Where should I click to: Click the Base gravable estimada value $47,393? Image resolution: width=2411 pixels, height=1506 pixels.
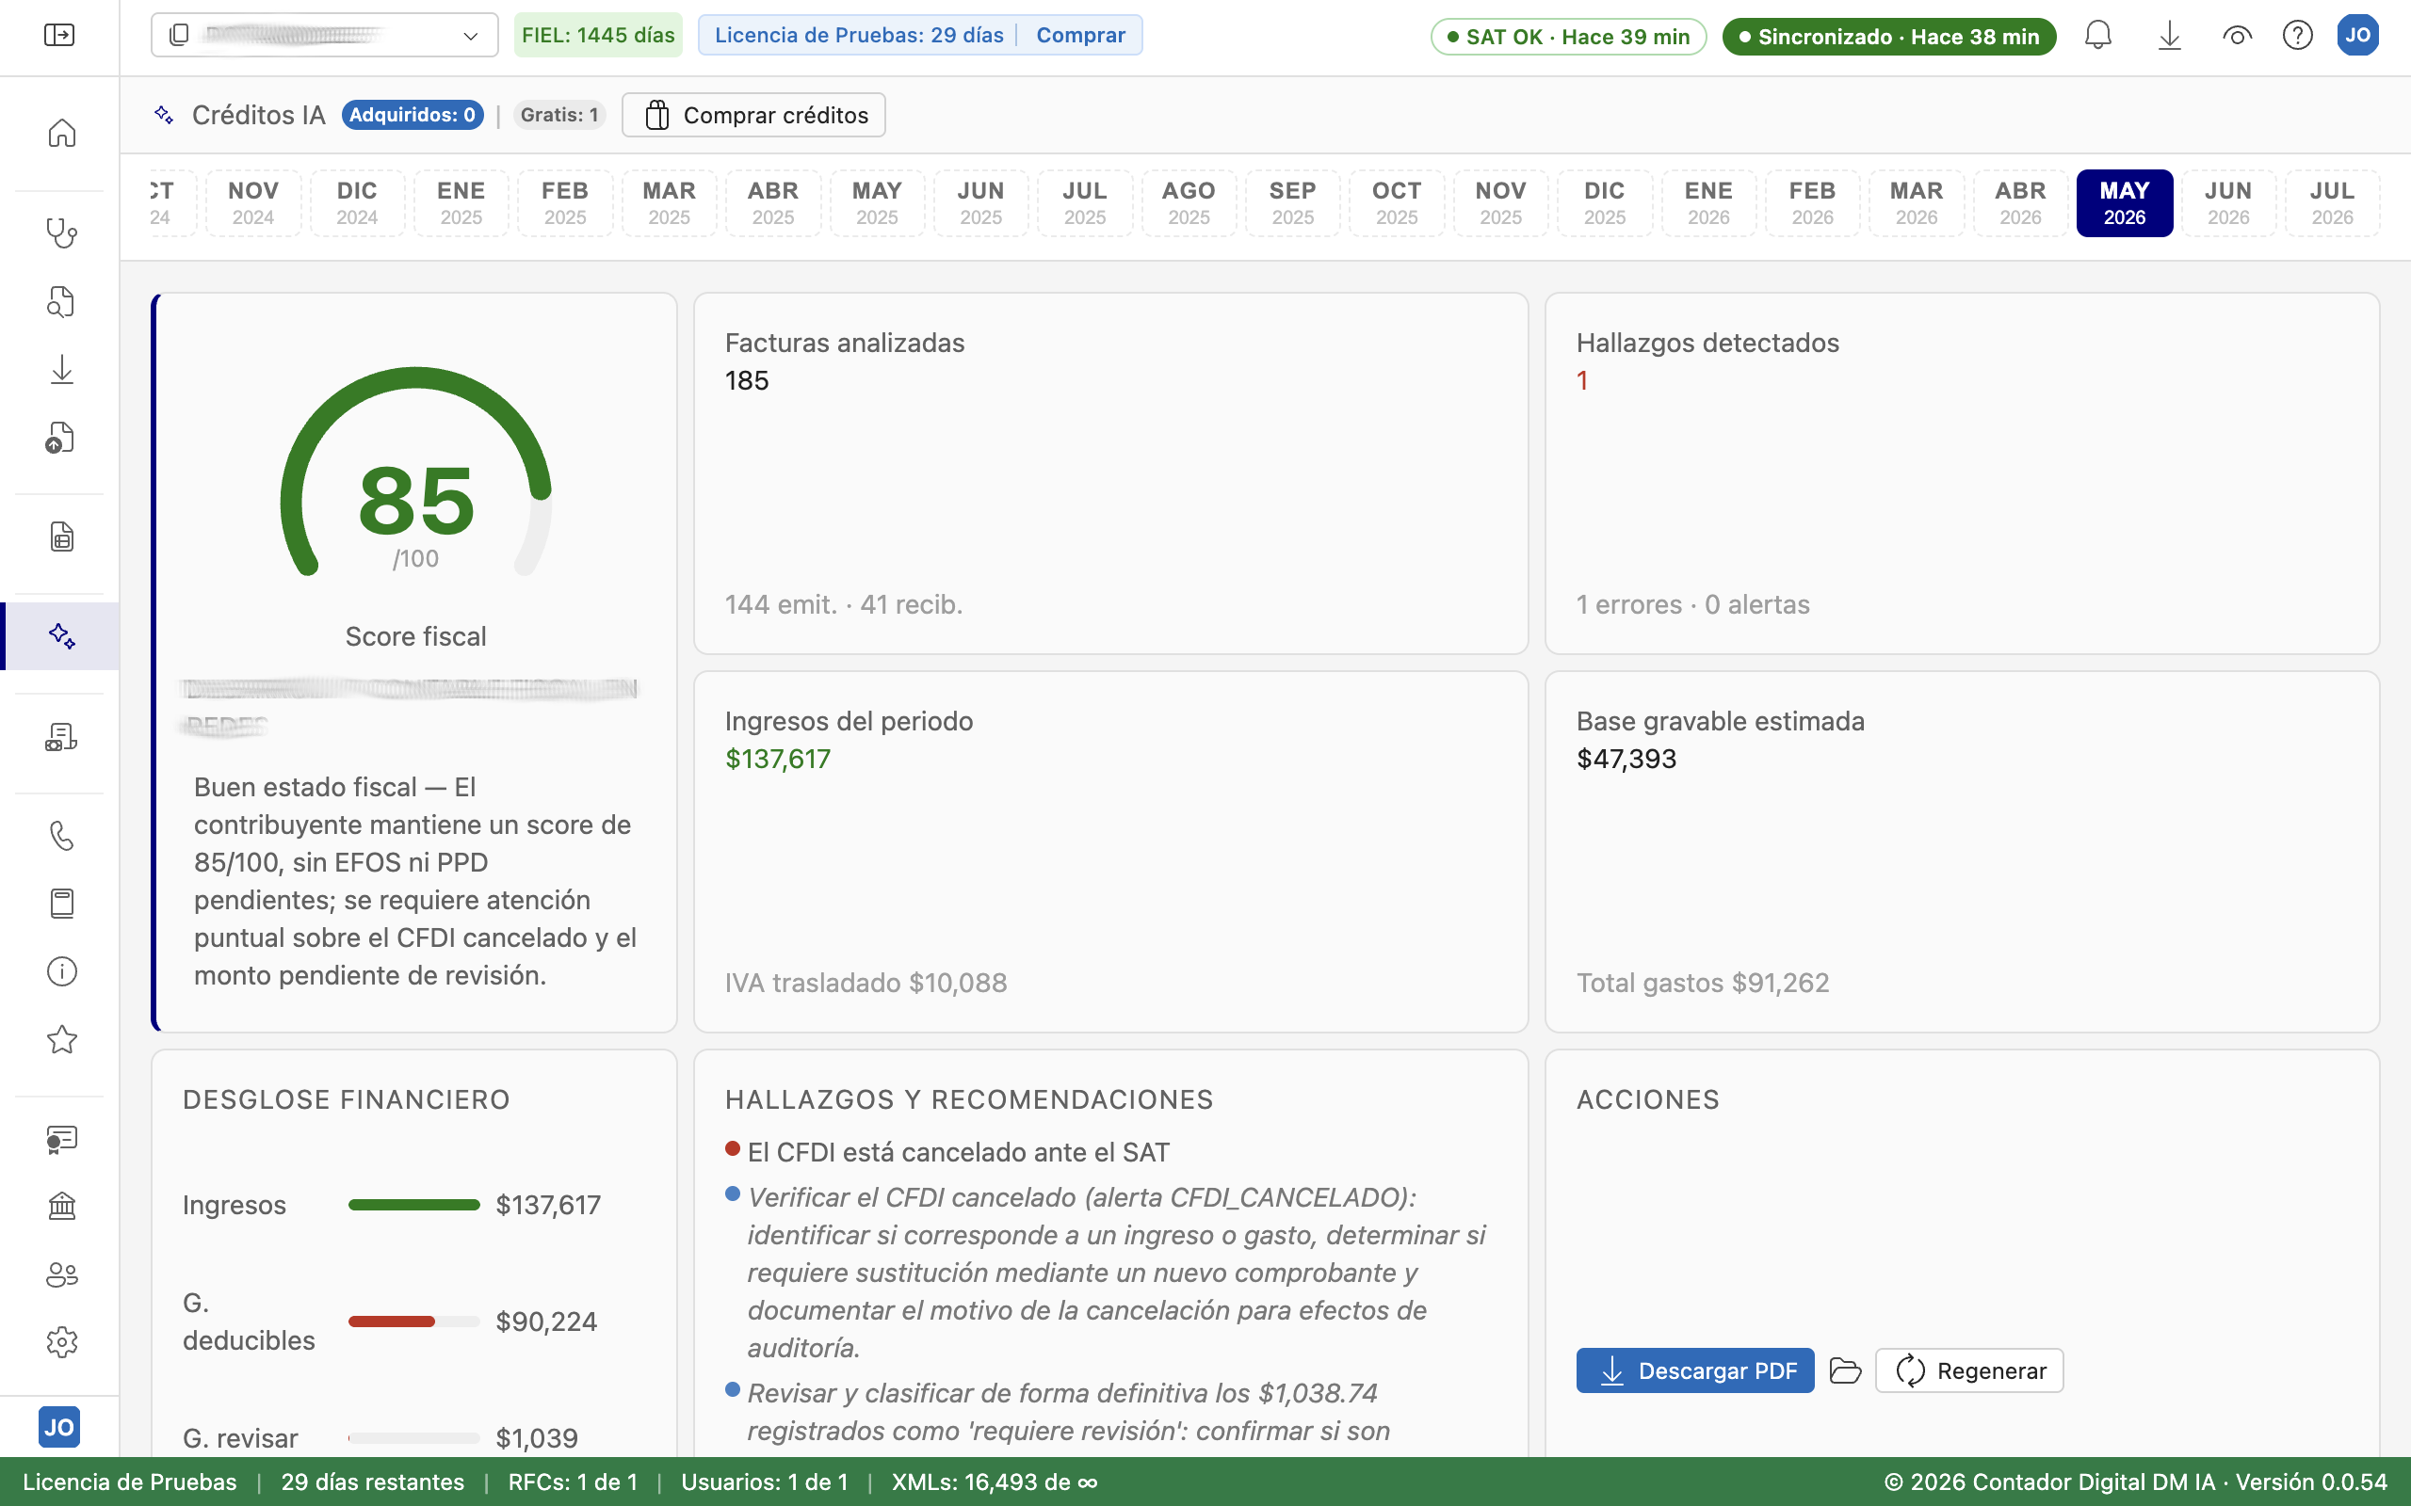tap(1626, 759)
